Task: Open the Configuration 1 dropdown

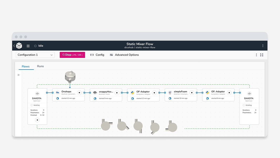Action: [35, 55]
